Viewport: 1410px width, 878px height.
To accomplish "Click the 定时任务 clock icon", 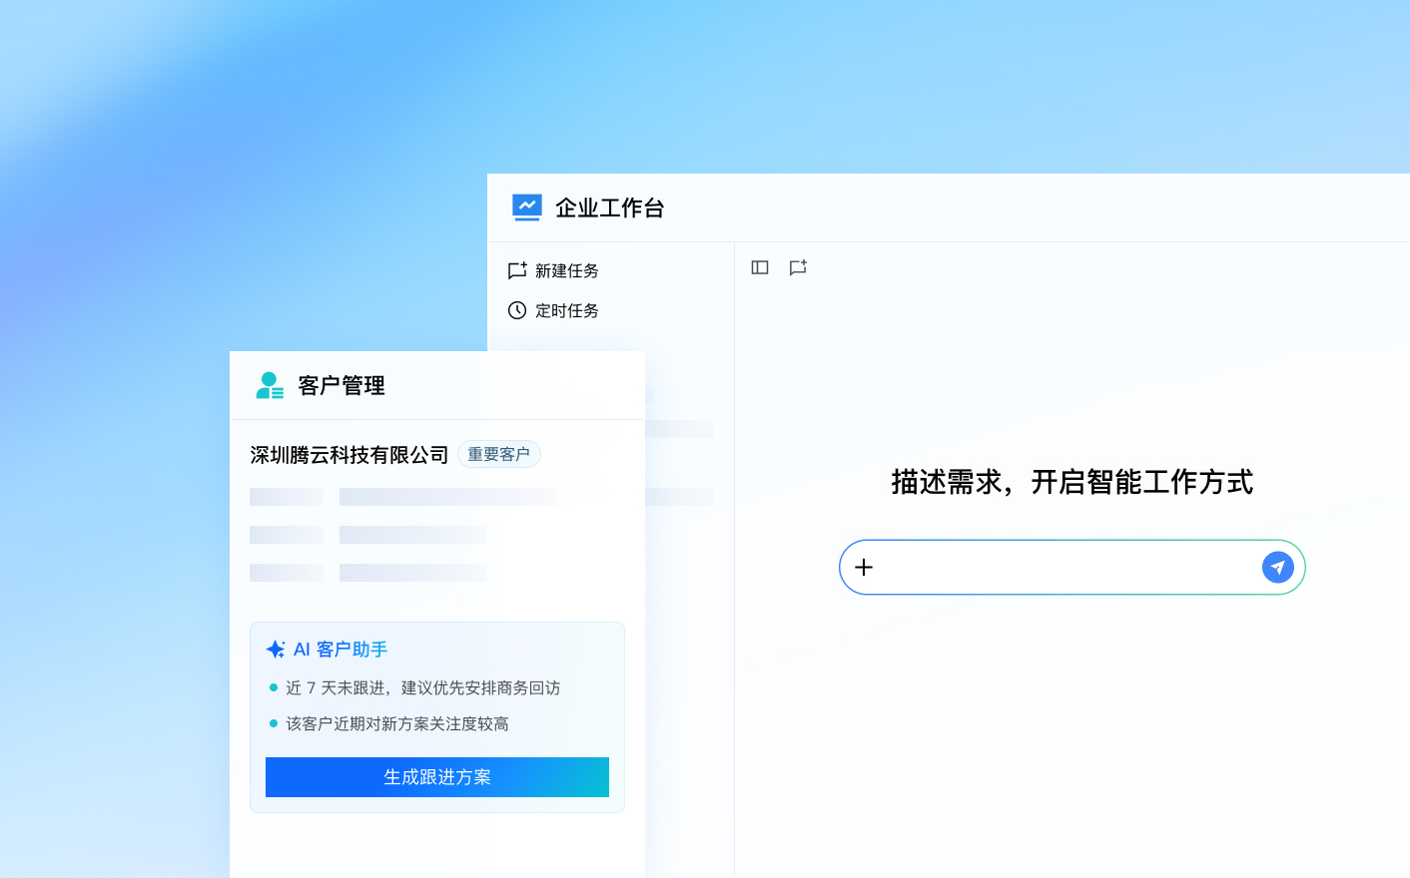I will click(517, 310).
